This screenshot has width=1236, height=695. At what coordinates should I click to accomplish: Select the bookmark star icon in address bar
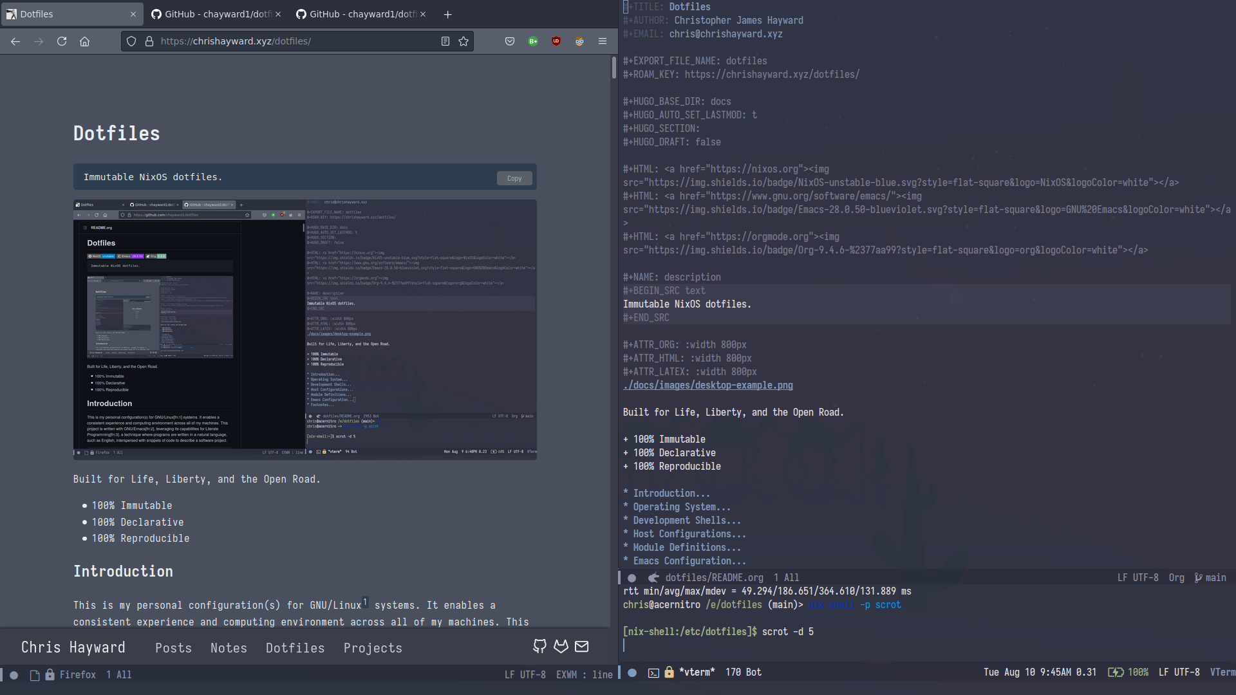tap(464, 41)
